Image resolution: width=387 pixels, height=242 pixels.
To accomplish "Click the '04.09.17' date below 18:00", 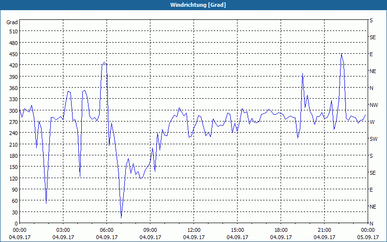I will pos(281,237).
